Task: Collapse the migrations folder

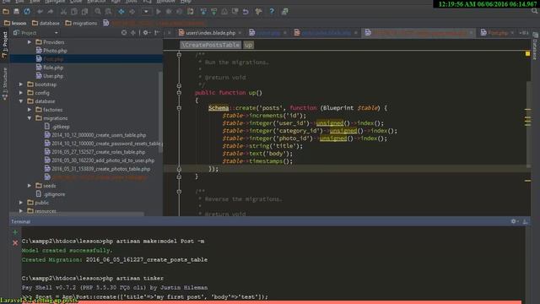Action: point(30,118)
